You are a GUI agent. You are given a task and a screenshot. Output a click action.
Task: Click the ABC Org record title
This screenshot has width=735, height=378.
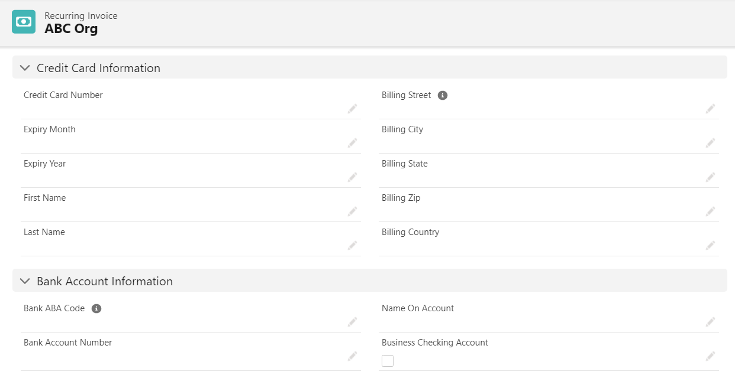click(x=71, y=28)
